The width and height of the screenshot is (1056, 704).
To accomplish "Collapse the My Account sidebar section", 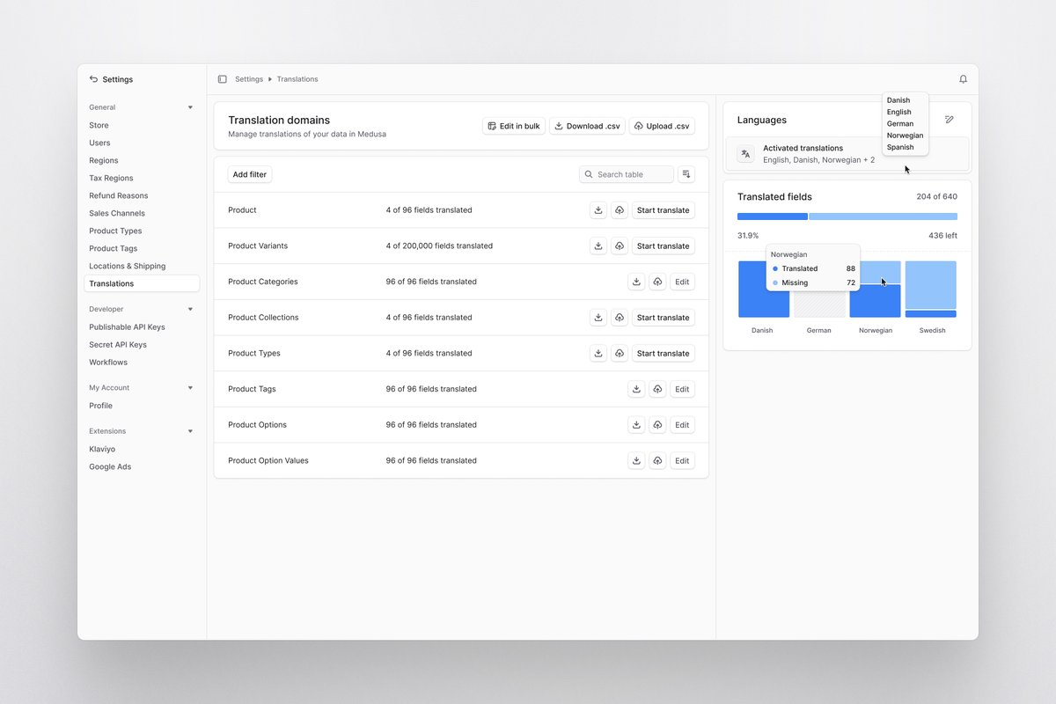I will (190, 387).
